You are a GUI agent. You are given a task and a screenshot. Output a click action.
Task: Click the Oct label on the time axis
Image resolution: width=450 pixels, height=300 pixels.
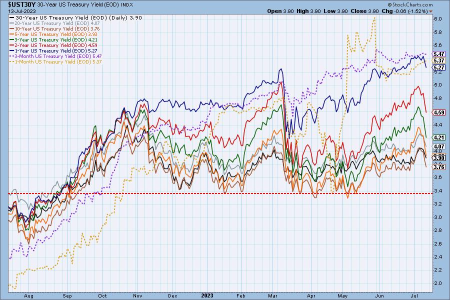tap(102, 296)
